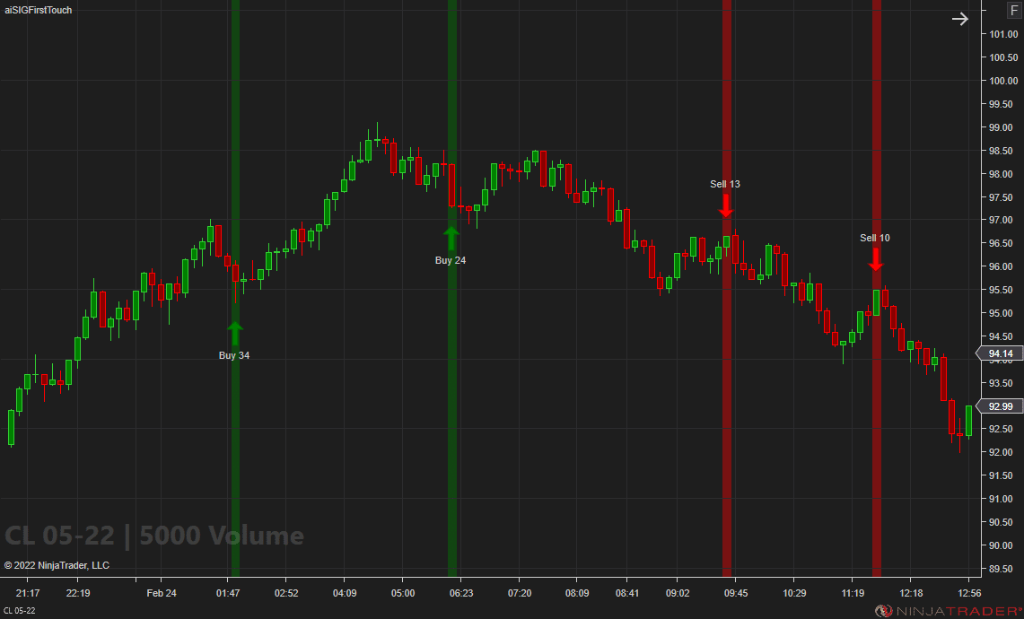Select the green Buy 24 signal arrow
The image size is (1024, 619).
451,237
